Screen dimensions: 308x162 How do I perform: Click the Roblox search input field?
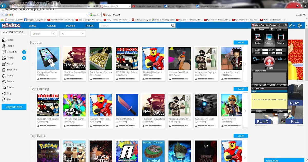click(135, 25)
